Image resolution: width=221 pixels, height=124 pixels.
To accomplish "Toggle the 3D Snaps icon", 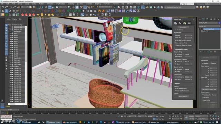I will (81, 7).
